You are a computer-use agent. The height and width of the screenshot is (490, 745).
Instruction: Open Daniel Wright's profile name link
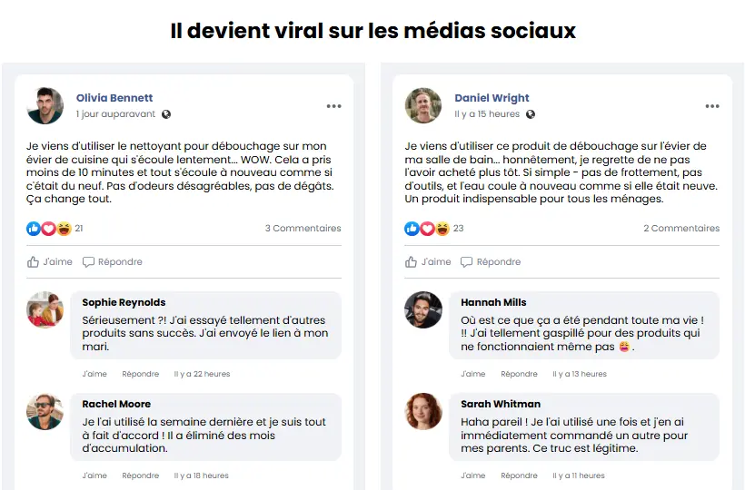[492, 98]
